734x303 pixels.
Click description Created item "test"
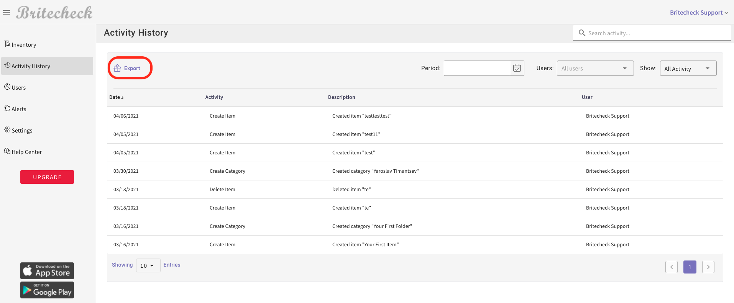point(353,153)
